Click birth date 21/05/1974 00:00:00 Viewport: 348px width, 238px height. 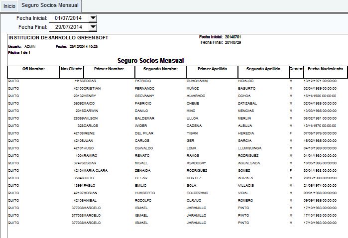pos(320,185)
